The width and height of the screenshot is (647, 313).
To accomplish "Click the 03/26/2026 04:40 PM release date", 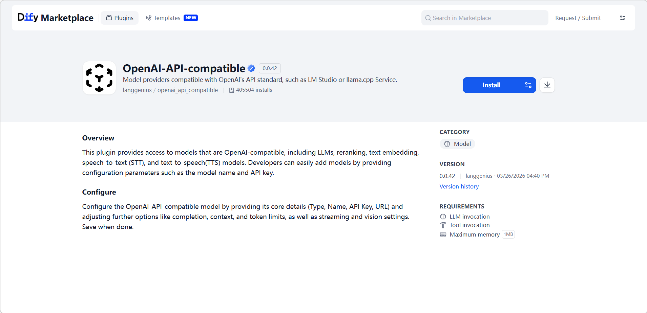I will pos(523,176).
